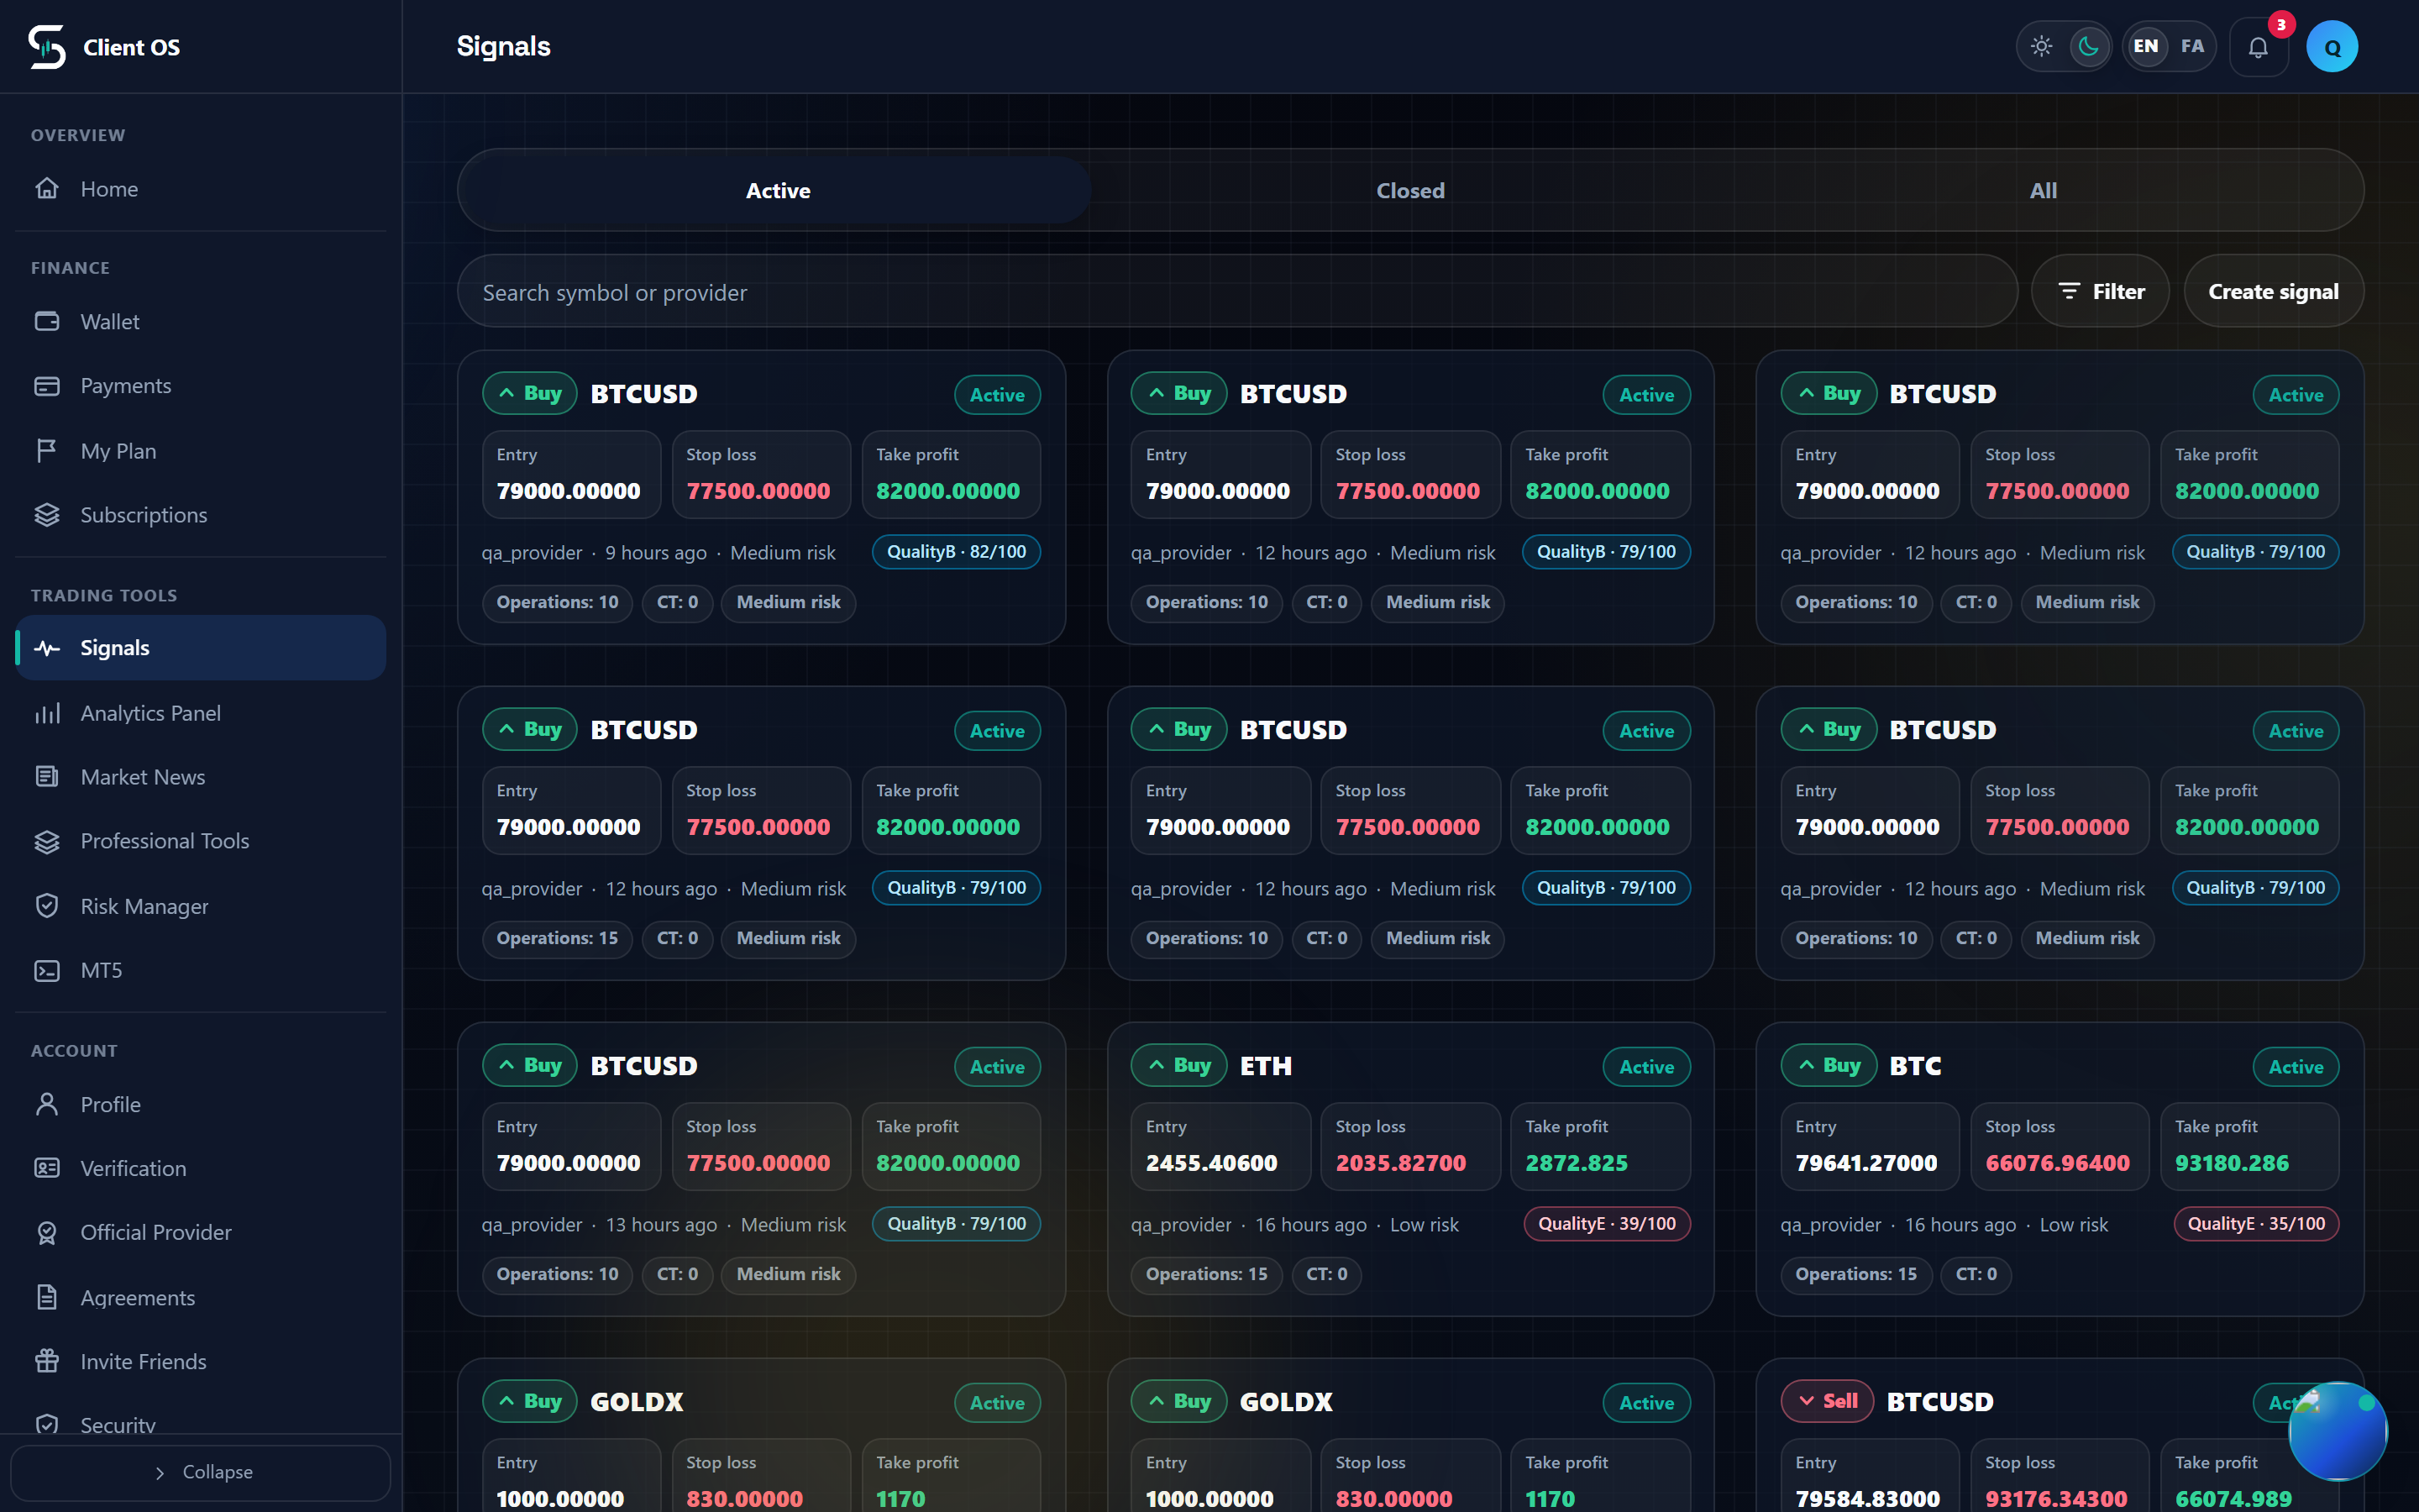Open the BTC signal card title
The height and width of the screenshot is (1512, 2419).
point(1915,1066)
